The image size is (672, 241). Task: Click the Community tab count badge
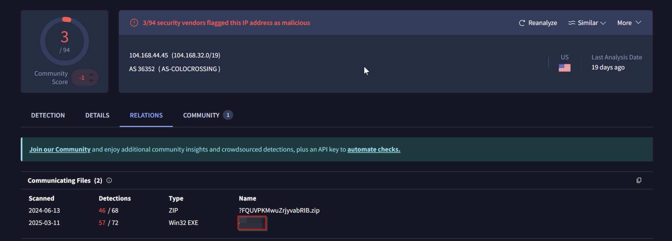click(x=228, y=115)
